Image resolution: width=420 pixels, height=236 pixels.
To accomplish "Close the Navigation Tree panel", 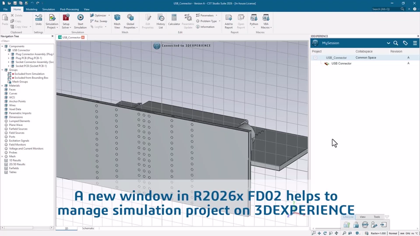I will pos(52,36).
